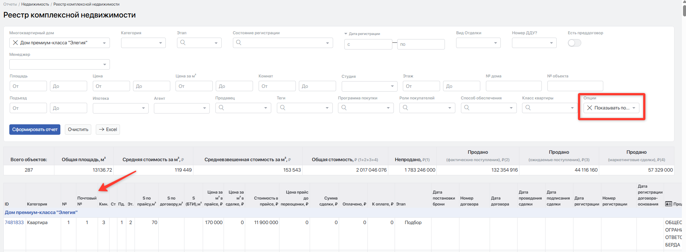The height and width of the screenshot is (252, 686).
Task: Click the Комнат 'До' input
Action: pyautogui.click(x=317, y=86)
